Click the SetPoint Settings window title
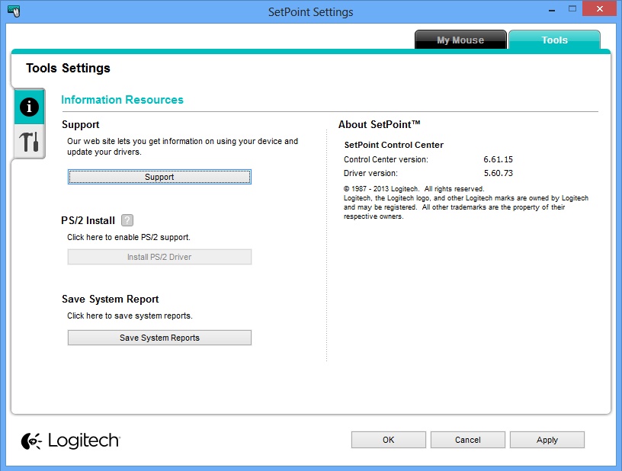The width and height of the screenshot is (622, 471). click(x=310, y=12)
